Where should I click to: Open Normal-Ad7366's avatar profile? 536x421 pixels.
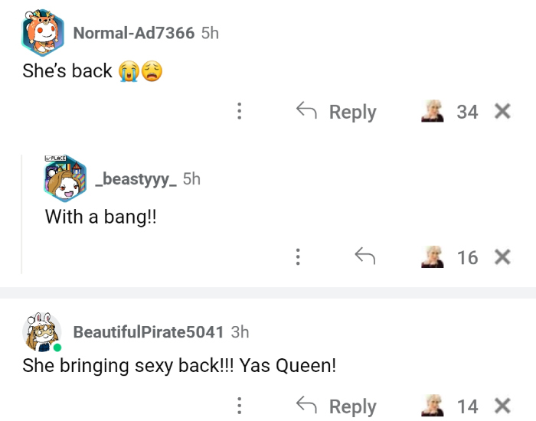point(42,32)
